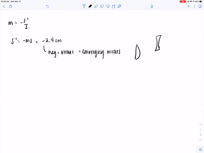The height and width of the screenshot is (153, 204).
Task: Tap the D-shaped lens sketch
Action: (137, 52)
